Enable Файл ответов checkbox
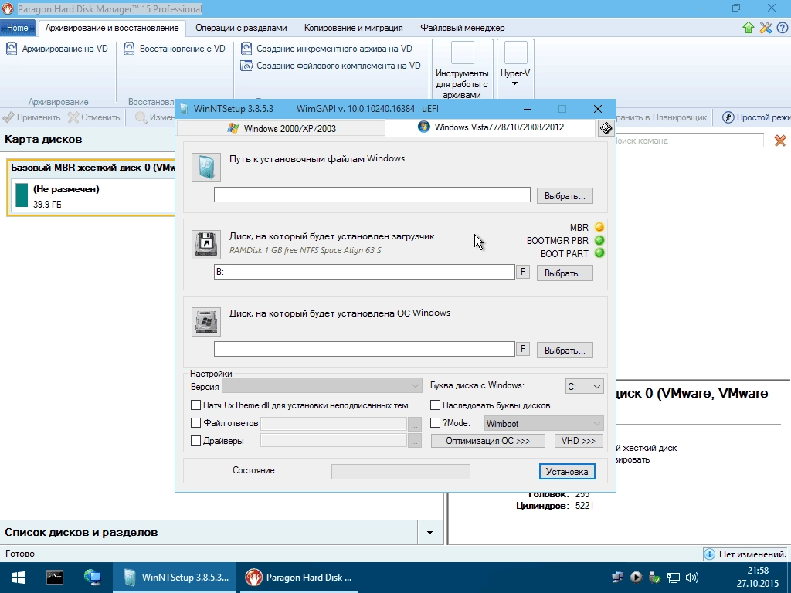Viewport: 791px width, 593px height. [195, 422]
